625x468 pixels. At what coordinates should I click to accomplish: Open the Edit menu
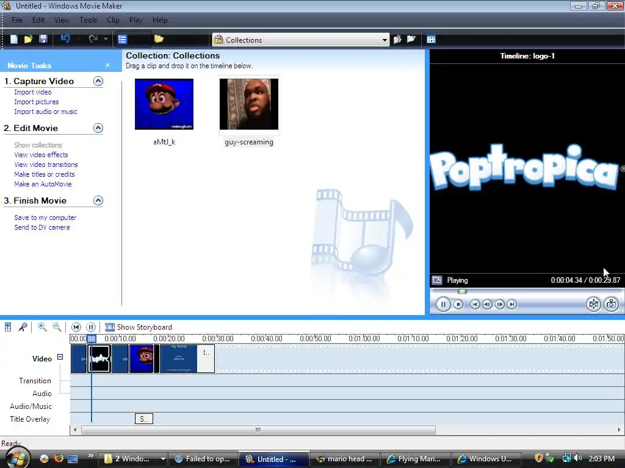click(x=38, y=20)
